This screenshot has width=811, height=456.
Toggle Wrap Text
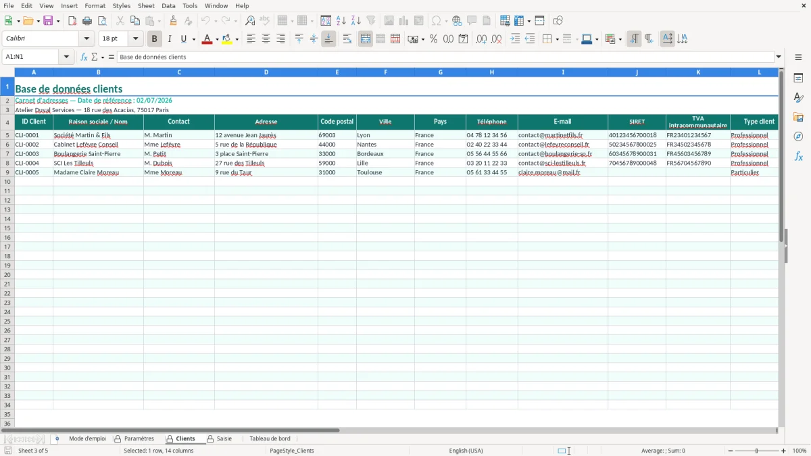click(x=347, y=39)
